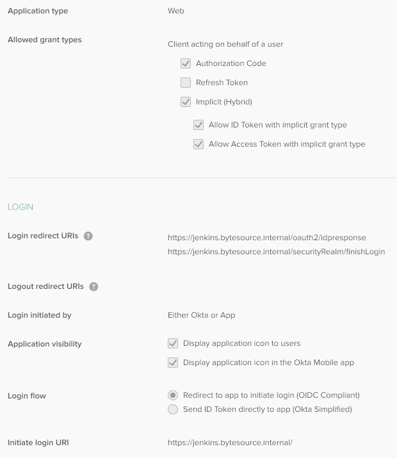Click the Allowed grant types label

(x=45, y=40)
